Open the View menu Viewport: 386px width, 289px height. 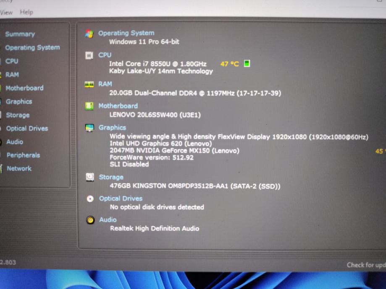point(6,12)
